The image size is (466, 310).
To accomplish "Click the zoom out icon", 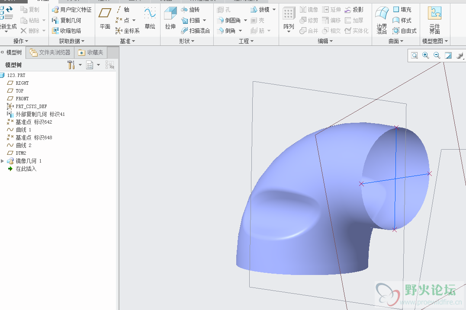I will (437, 55).
